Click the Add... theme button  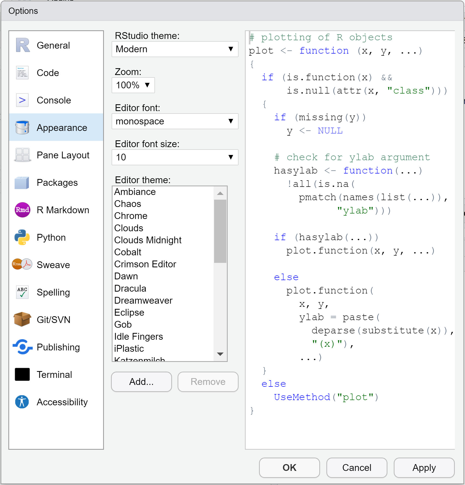click(142, 382)
